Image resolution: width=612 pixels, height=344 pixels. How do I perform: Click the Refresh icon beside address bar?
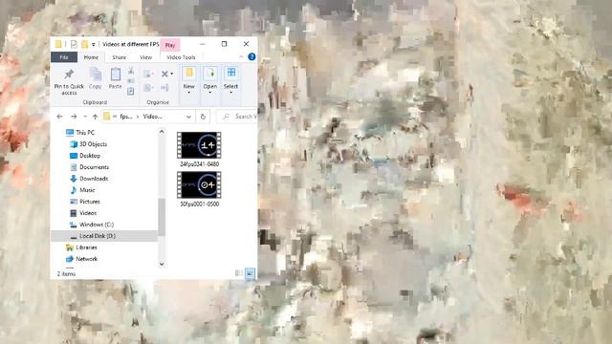pyautogui.click(x=203, y=117)
